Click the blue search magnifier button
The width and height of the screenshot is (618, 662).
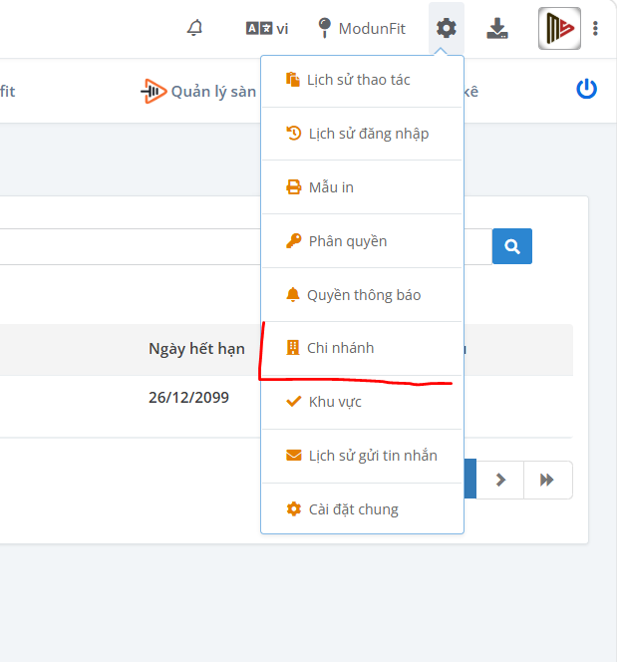pyautogui.click(x=512, y=246)
